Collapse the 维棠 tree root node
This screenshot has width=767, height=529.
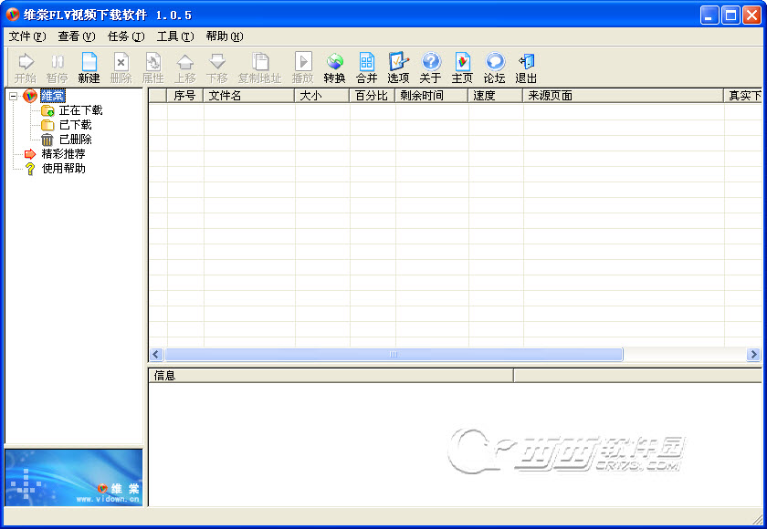(x=13, y=96)
